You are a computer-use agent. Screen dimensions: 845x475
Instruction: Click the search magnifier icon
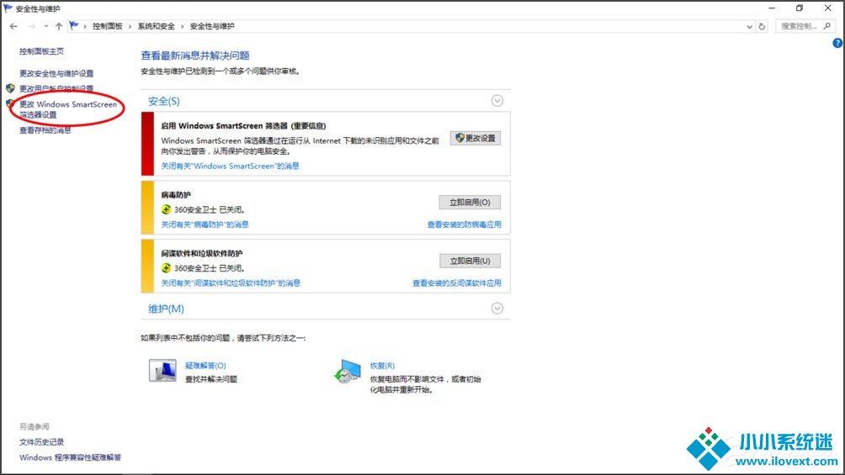827,26
